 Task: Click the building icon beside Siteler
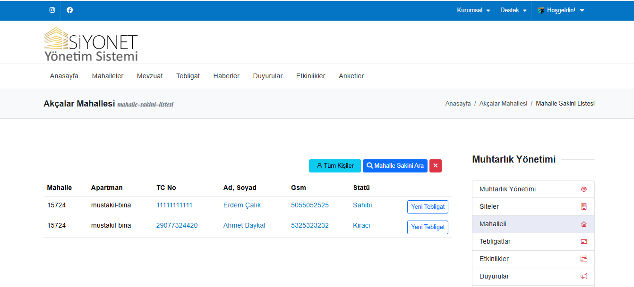coord(583,207)
